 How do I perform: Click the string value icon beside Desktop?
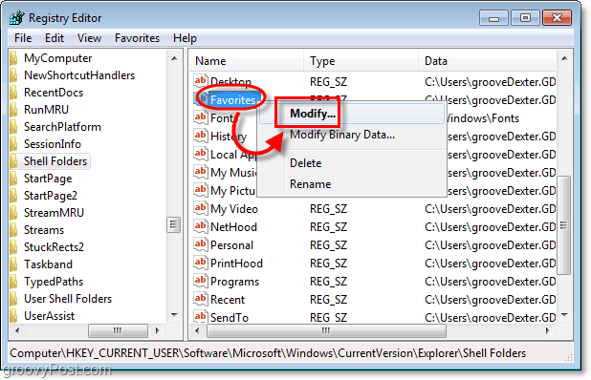pyautogui.click(x=201, y=81)
